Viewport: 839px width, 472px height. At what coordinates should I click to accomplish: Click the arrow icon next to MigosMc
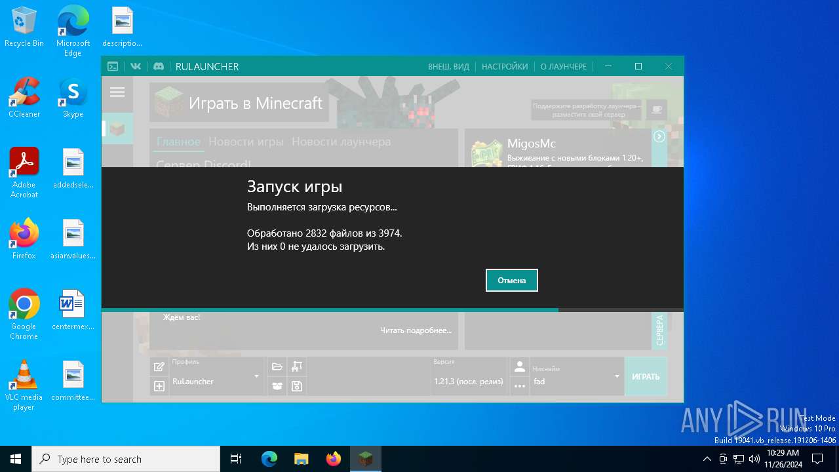[659, 136]
